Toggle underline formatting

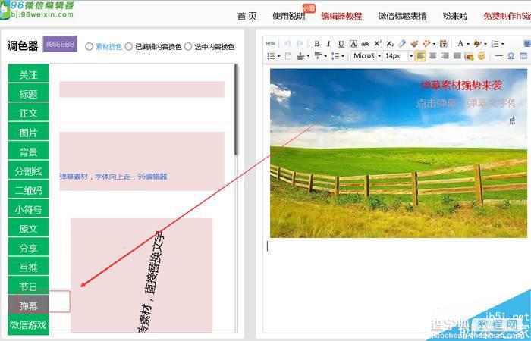click(x=341, y=44)
